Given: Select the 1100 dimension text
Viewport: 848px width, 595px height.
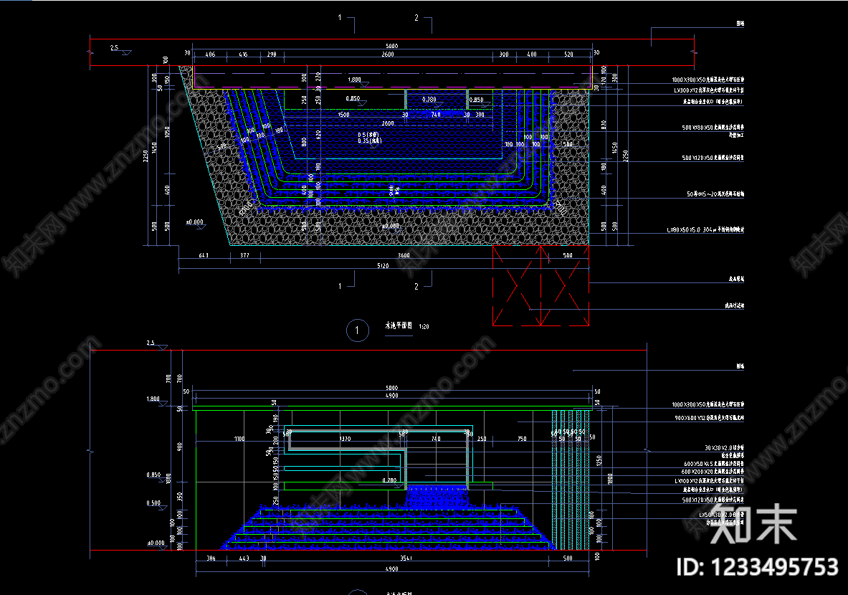Looking at the screenshot, I should tap(239, 439).
